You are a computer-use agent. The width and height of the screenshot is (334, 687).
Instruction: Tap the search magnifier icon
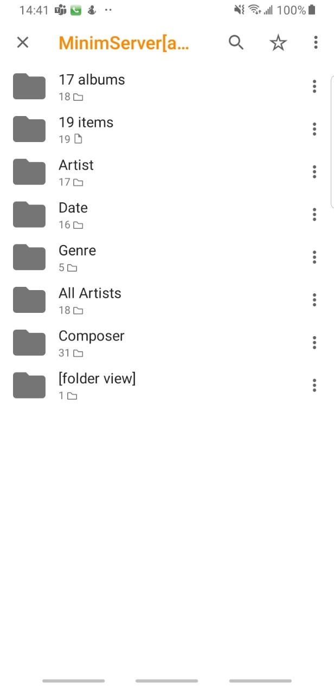(236, 42)
